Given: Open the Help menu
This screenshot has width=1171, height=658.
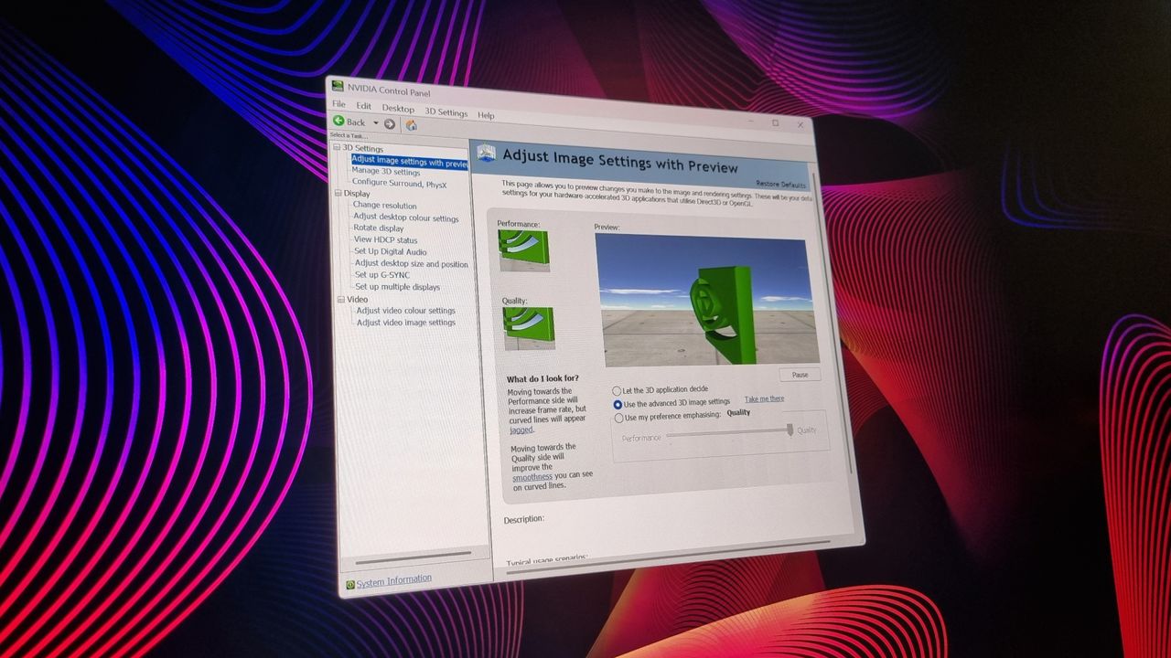Looking at the screenshot, I should (x=486, y=115).
